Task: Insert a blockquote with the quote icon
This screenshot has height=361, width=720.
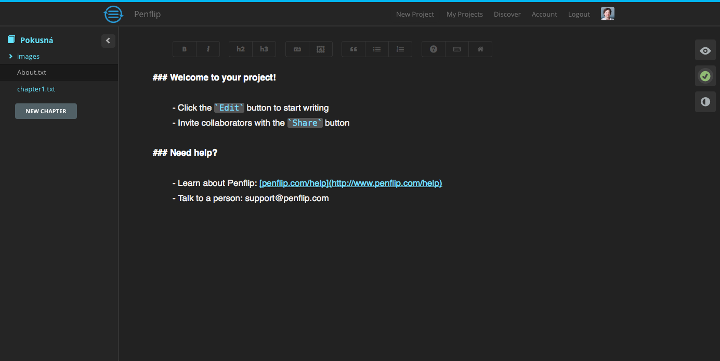Action: tap(354, 49)
